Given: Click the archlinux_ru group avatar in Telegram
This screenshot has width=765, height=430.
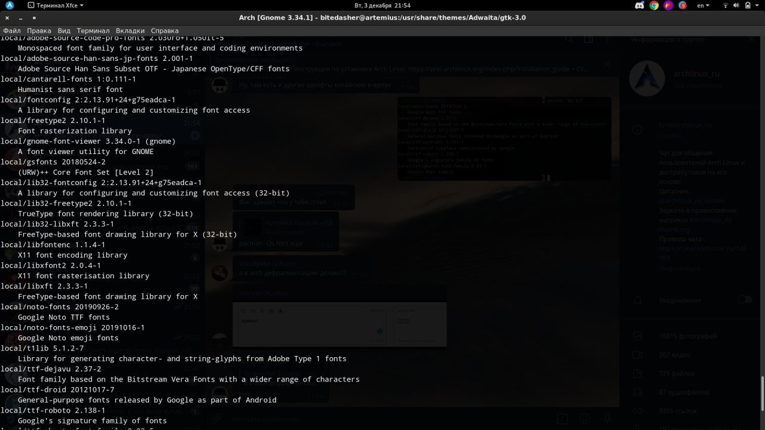Looking at the screenshot, I should click(x=647, y=79).
